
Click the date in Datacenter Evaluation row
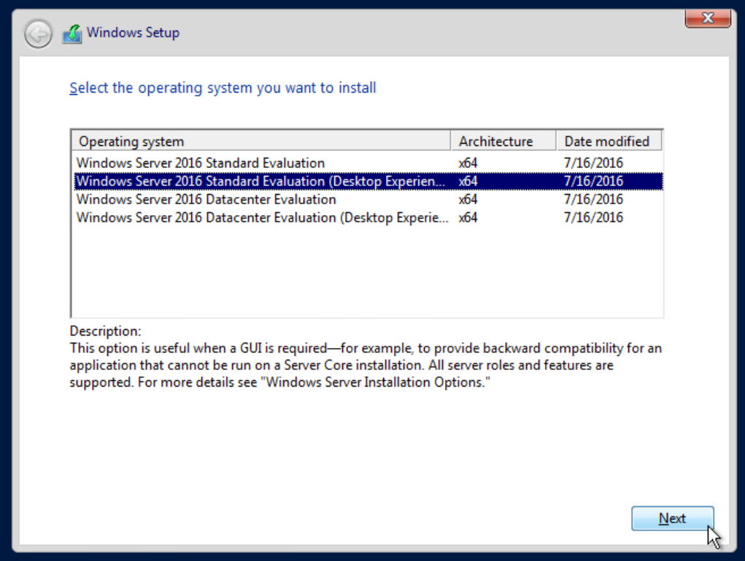[x=593, y=199]
